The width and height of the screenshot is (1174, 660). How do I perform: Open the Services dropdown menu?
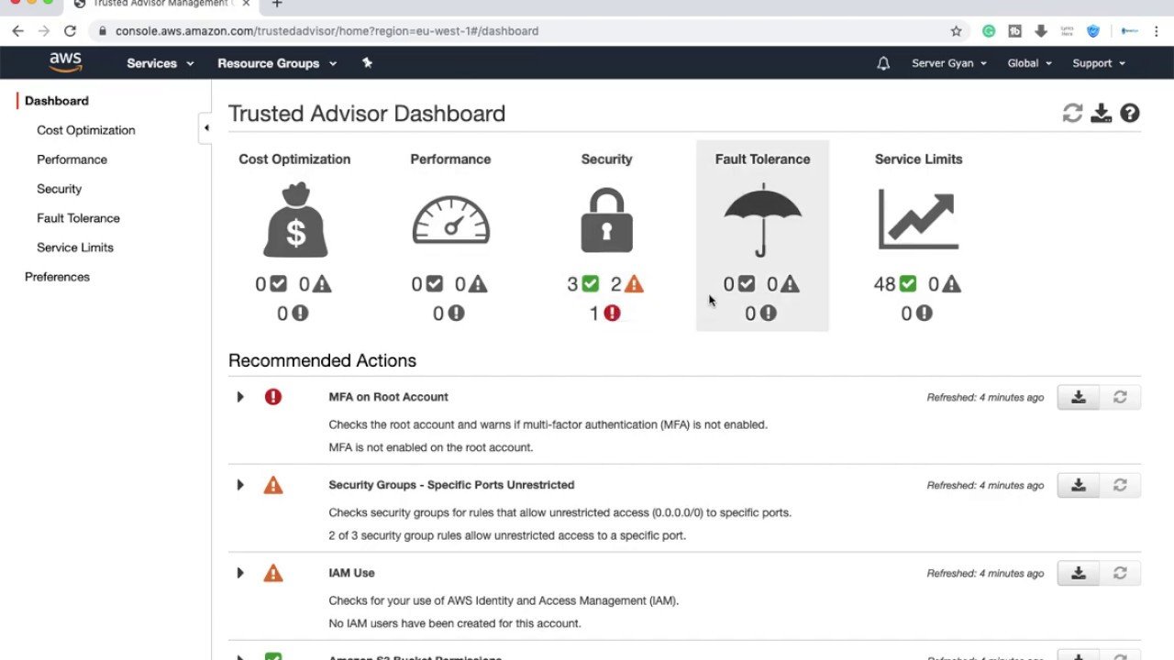(161, 63)
